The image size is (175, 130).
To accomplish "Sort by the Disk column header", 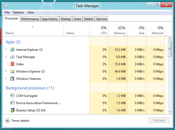I will pyautogui.click(x=137, y=31).
